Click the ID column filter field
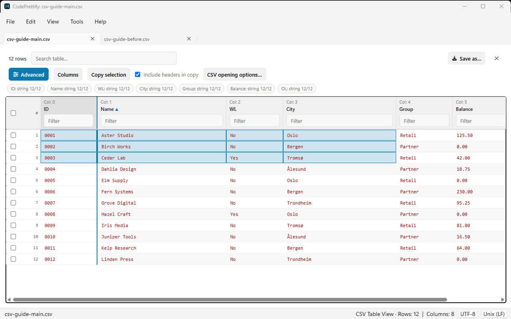Viewport: 511px width, 319px height. [x=69, y=120]
